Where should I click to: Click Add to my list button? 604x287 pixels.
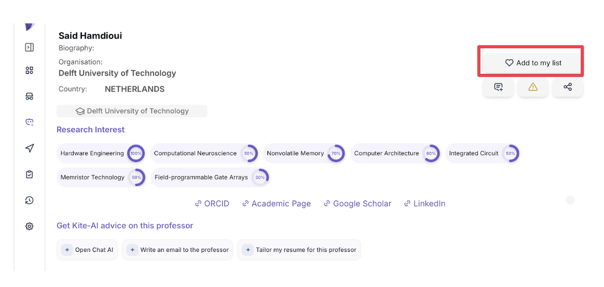533,63
